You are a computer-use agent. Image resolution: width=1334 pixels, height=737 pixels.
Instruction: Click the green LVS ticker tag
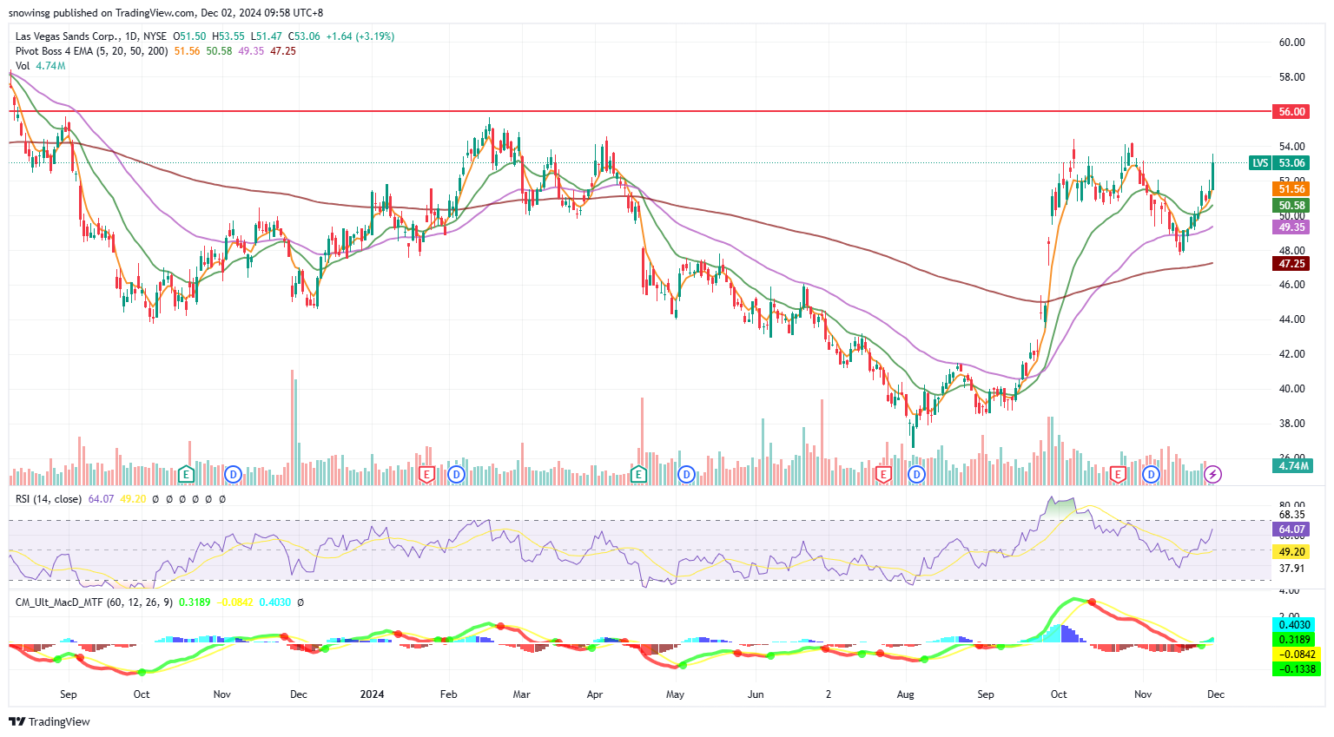[1260, 162]
